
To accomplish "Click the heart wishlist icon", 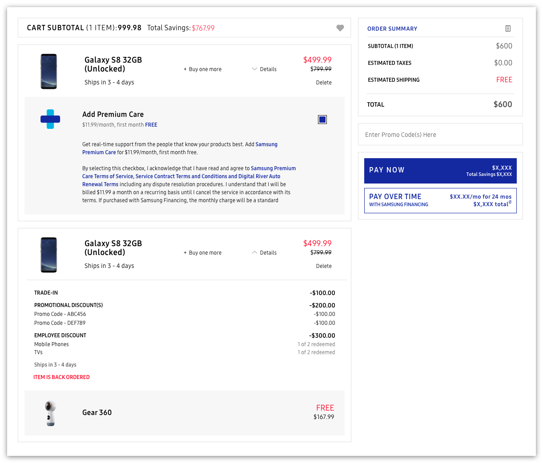I will [x=340, y=28].
